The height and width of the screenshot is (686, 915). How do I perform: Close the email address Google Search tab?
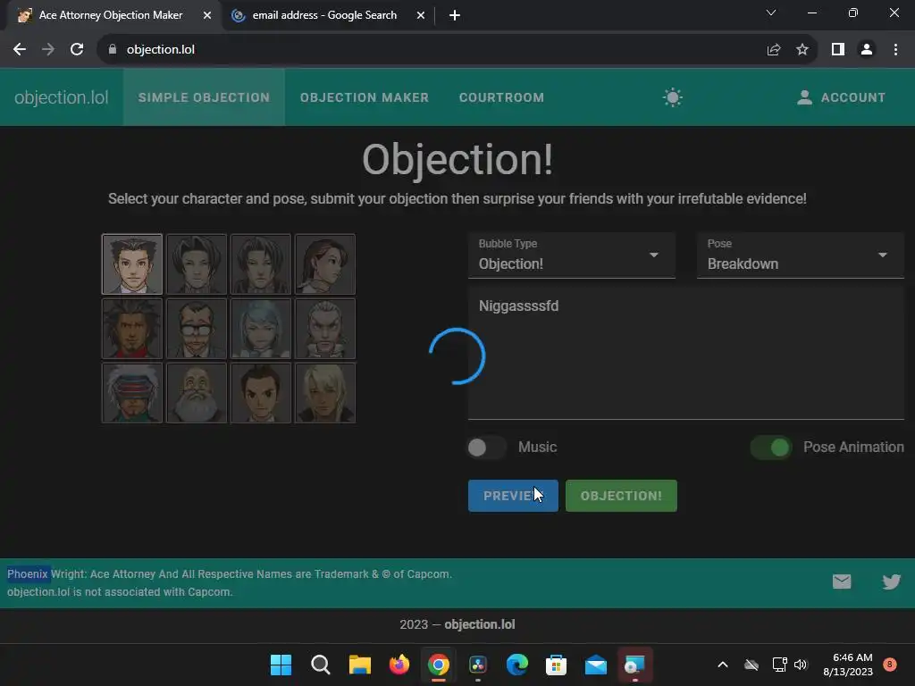coord(421,15)
